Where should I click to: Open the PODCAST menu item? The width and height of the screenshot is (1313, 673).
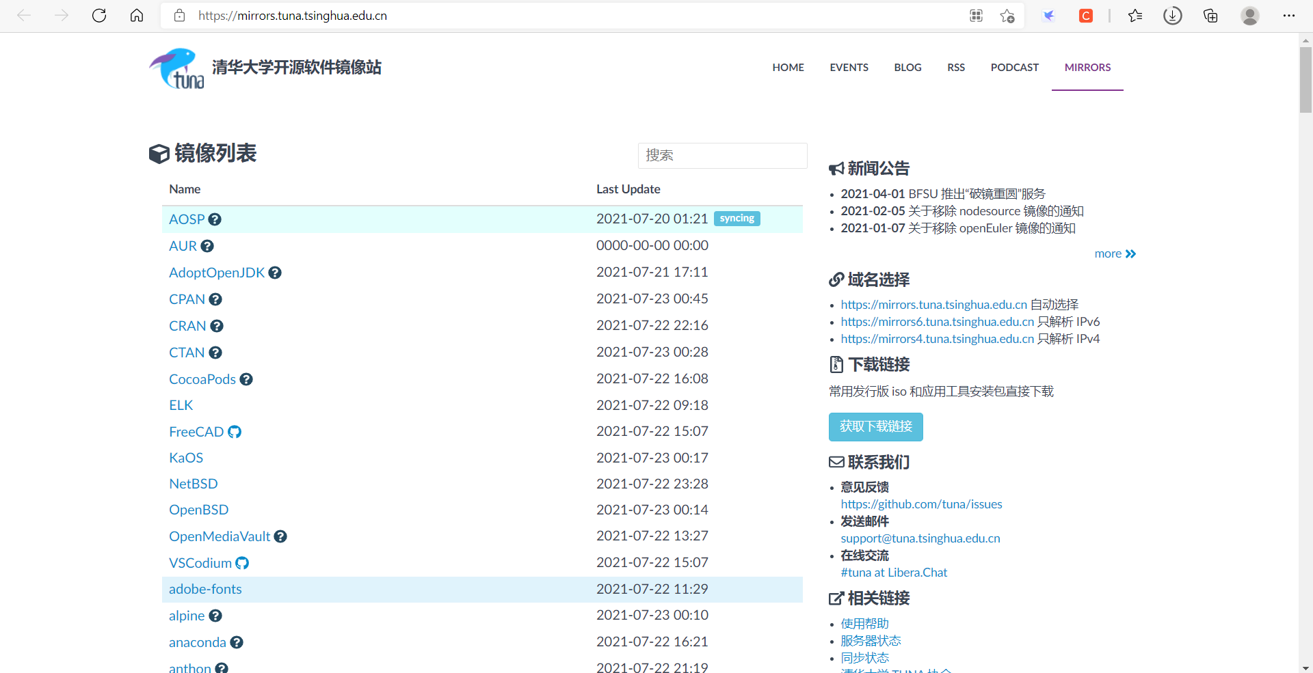tap(1014, 67)
